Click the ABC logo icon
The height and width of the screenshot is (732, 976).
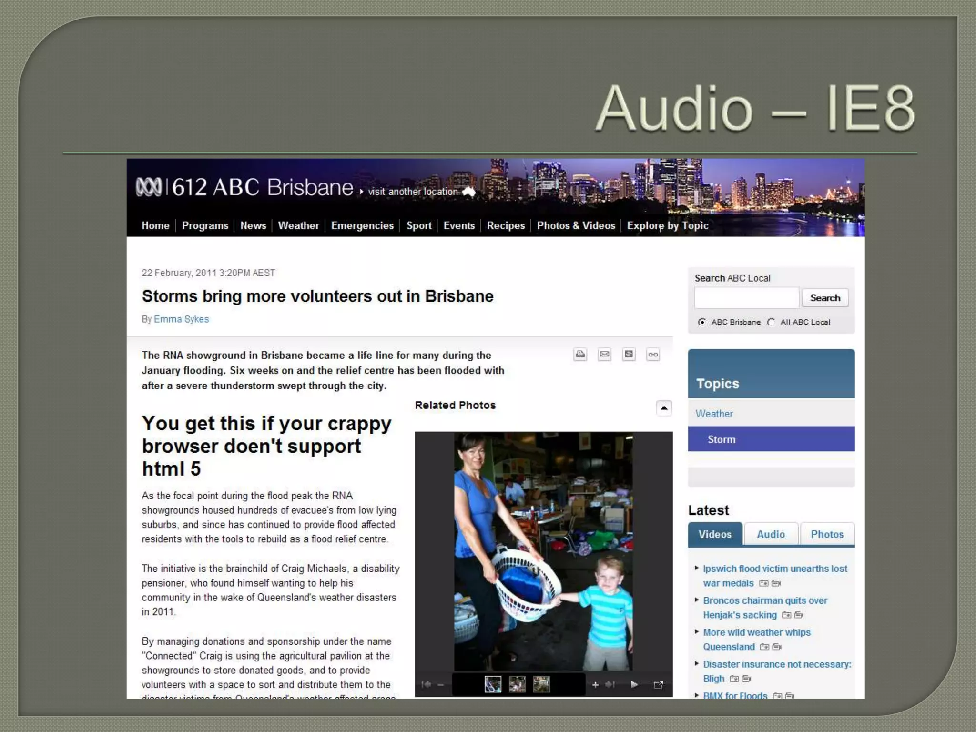coord(149,187)
